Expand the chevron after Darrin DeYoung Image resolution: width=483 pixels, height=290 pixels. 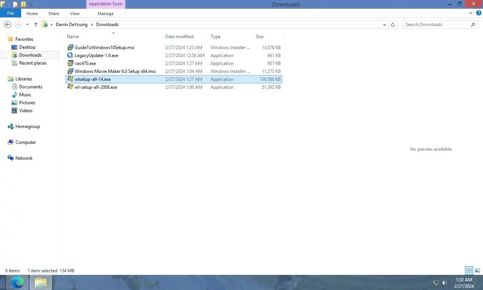tap(92, 25)
